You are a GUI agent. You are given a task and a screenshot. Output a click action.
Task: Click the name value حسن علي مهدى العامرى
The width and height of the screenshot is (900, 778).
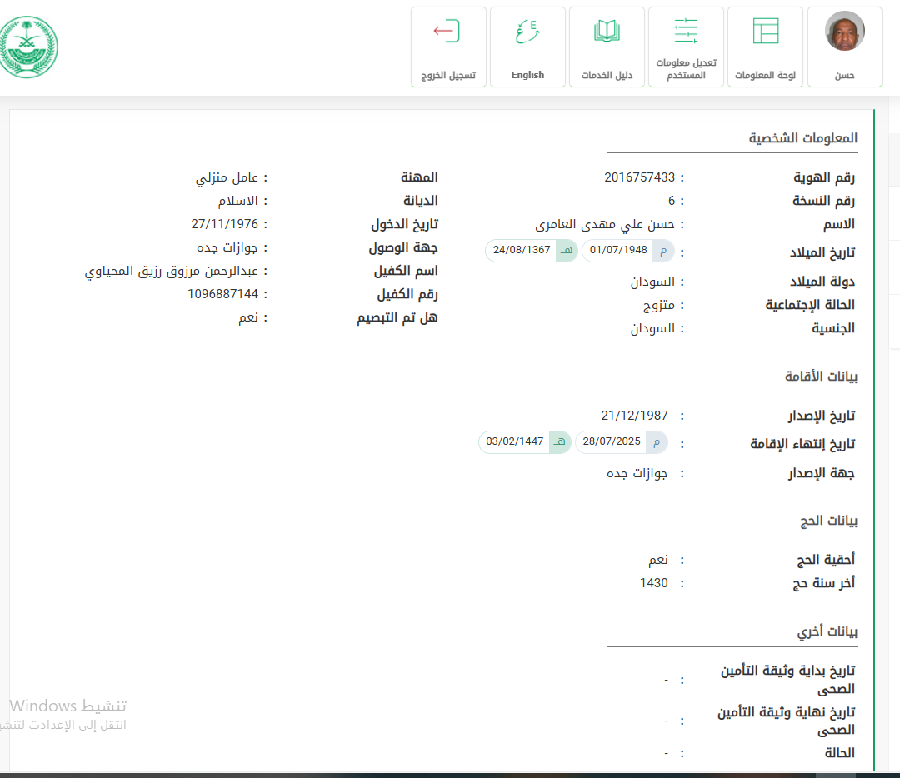click(x=605, y=224)
